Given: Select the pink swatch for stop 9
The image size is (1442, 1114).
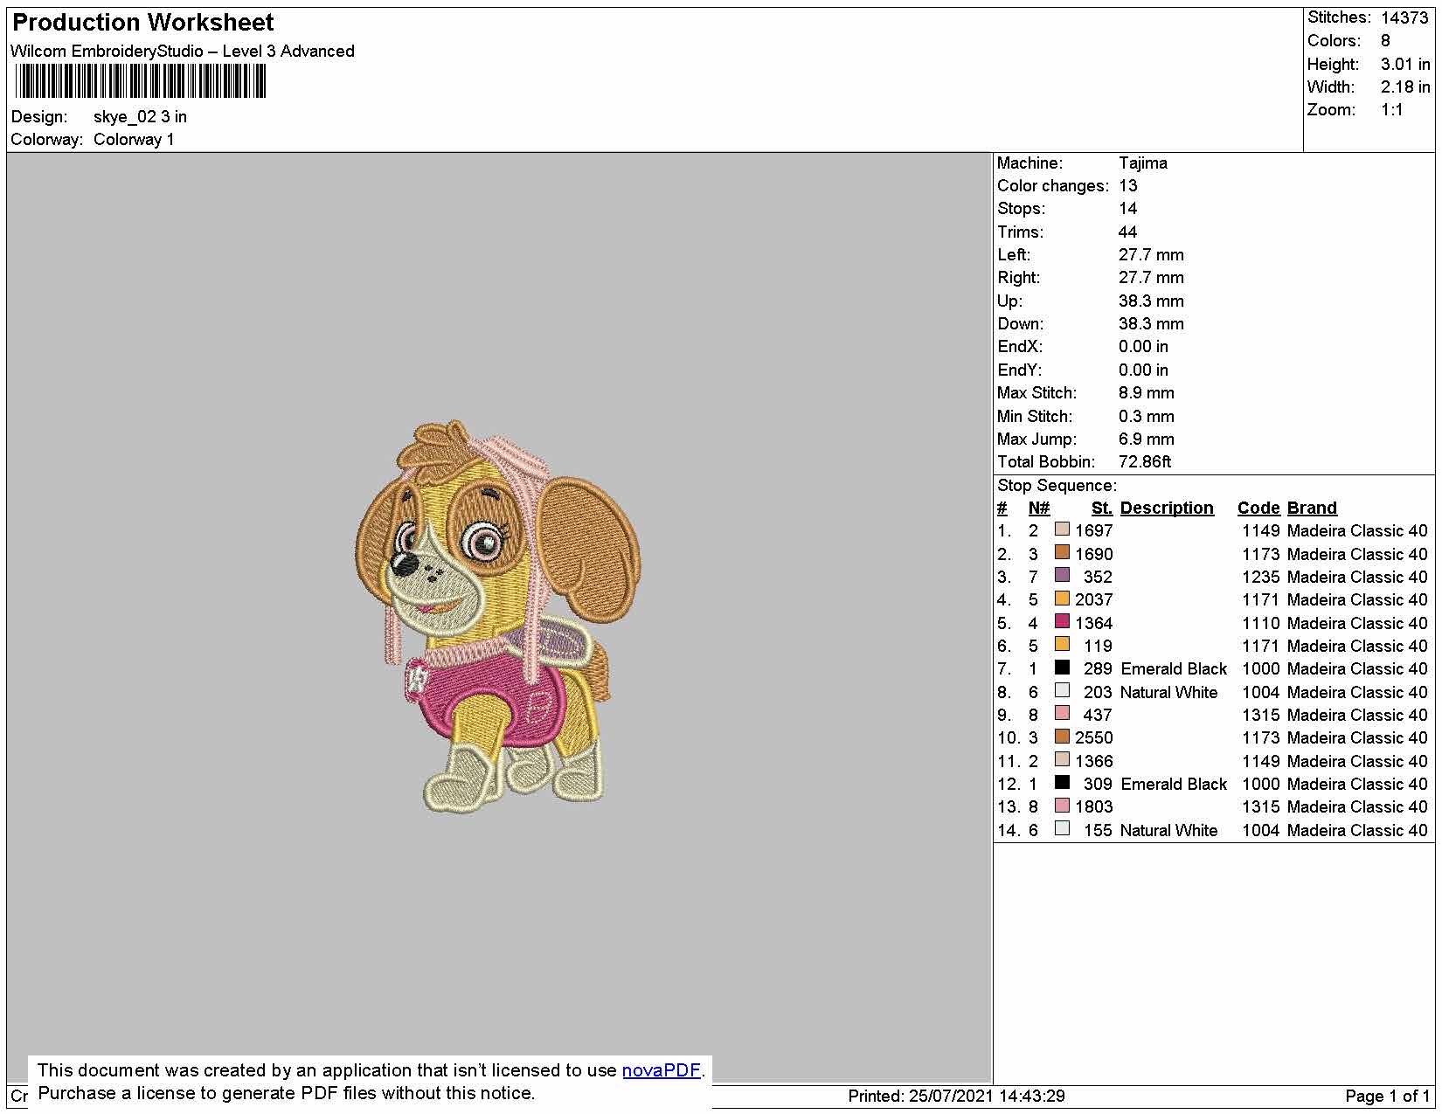Looking at the screenshot, I should 1062,713.
